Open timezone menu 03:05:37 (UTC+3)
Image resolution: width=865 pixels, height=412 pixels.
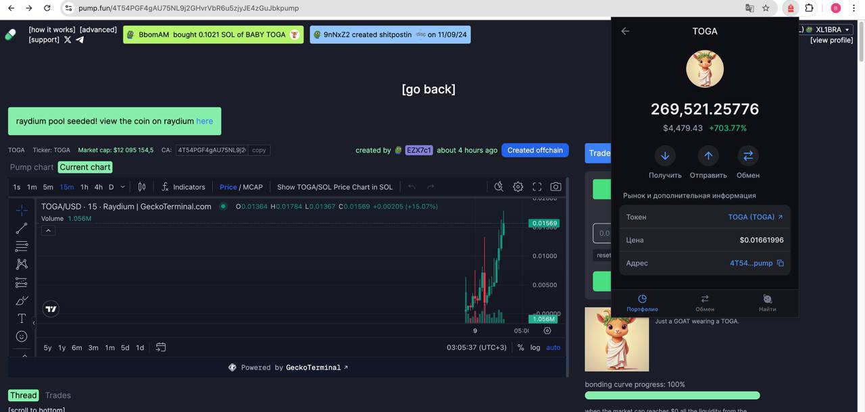click(x=476, y=347)
